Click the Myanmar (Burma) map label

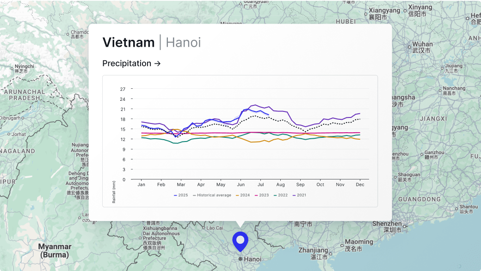[x=55, y=251]
